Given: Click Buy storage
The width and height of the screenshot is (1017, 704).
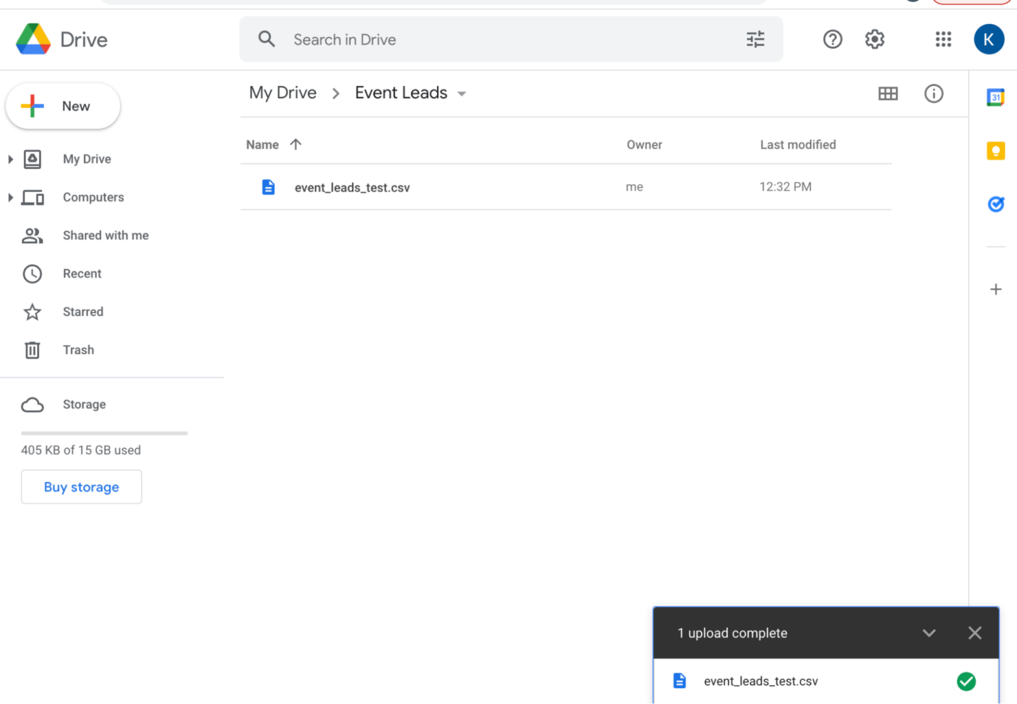Looking at the screenshot, I should tap(81, 487).
